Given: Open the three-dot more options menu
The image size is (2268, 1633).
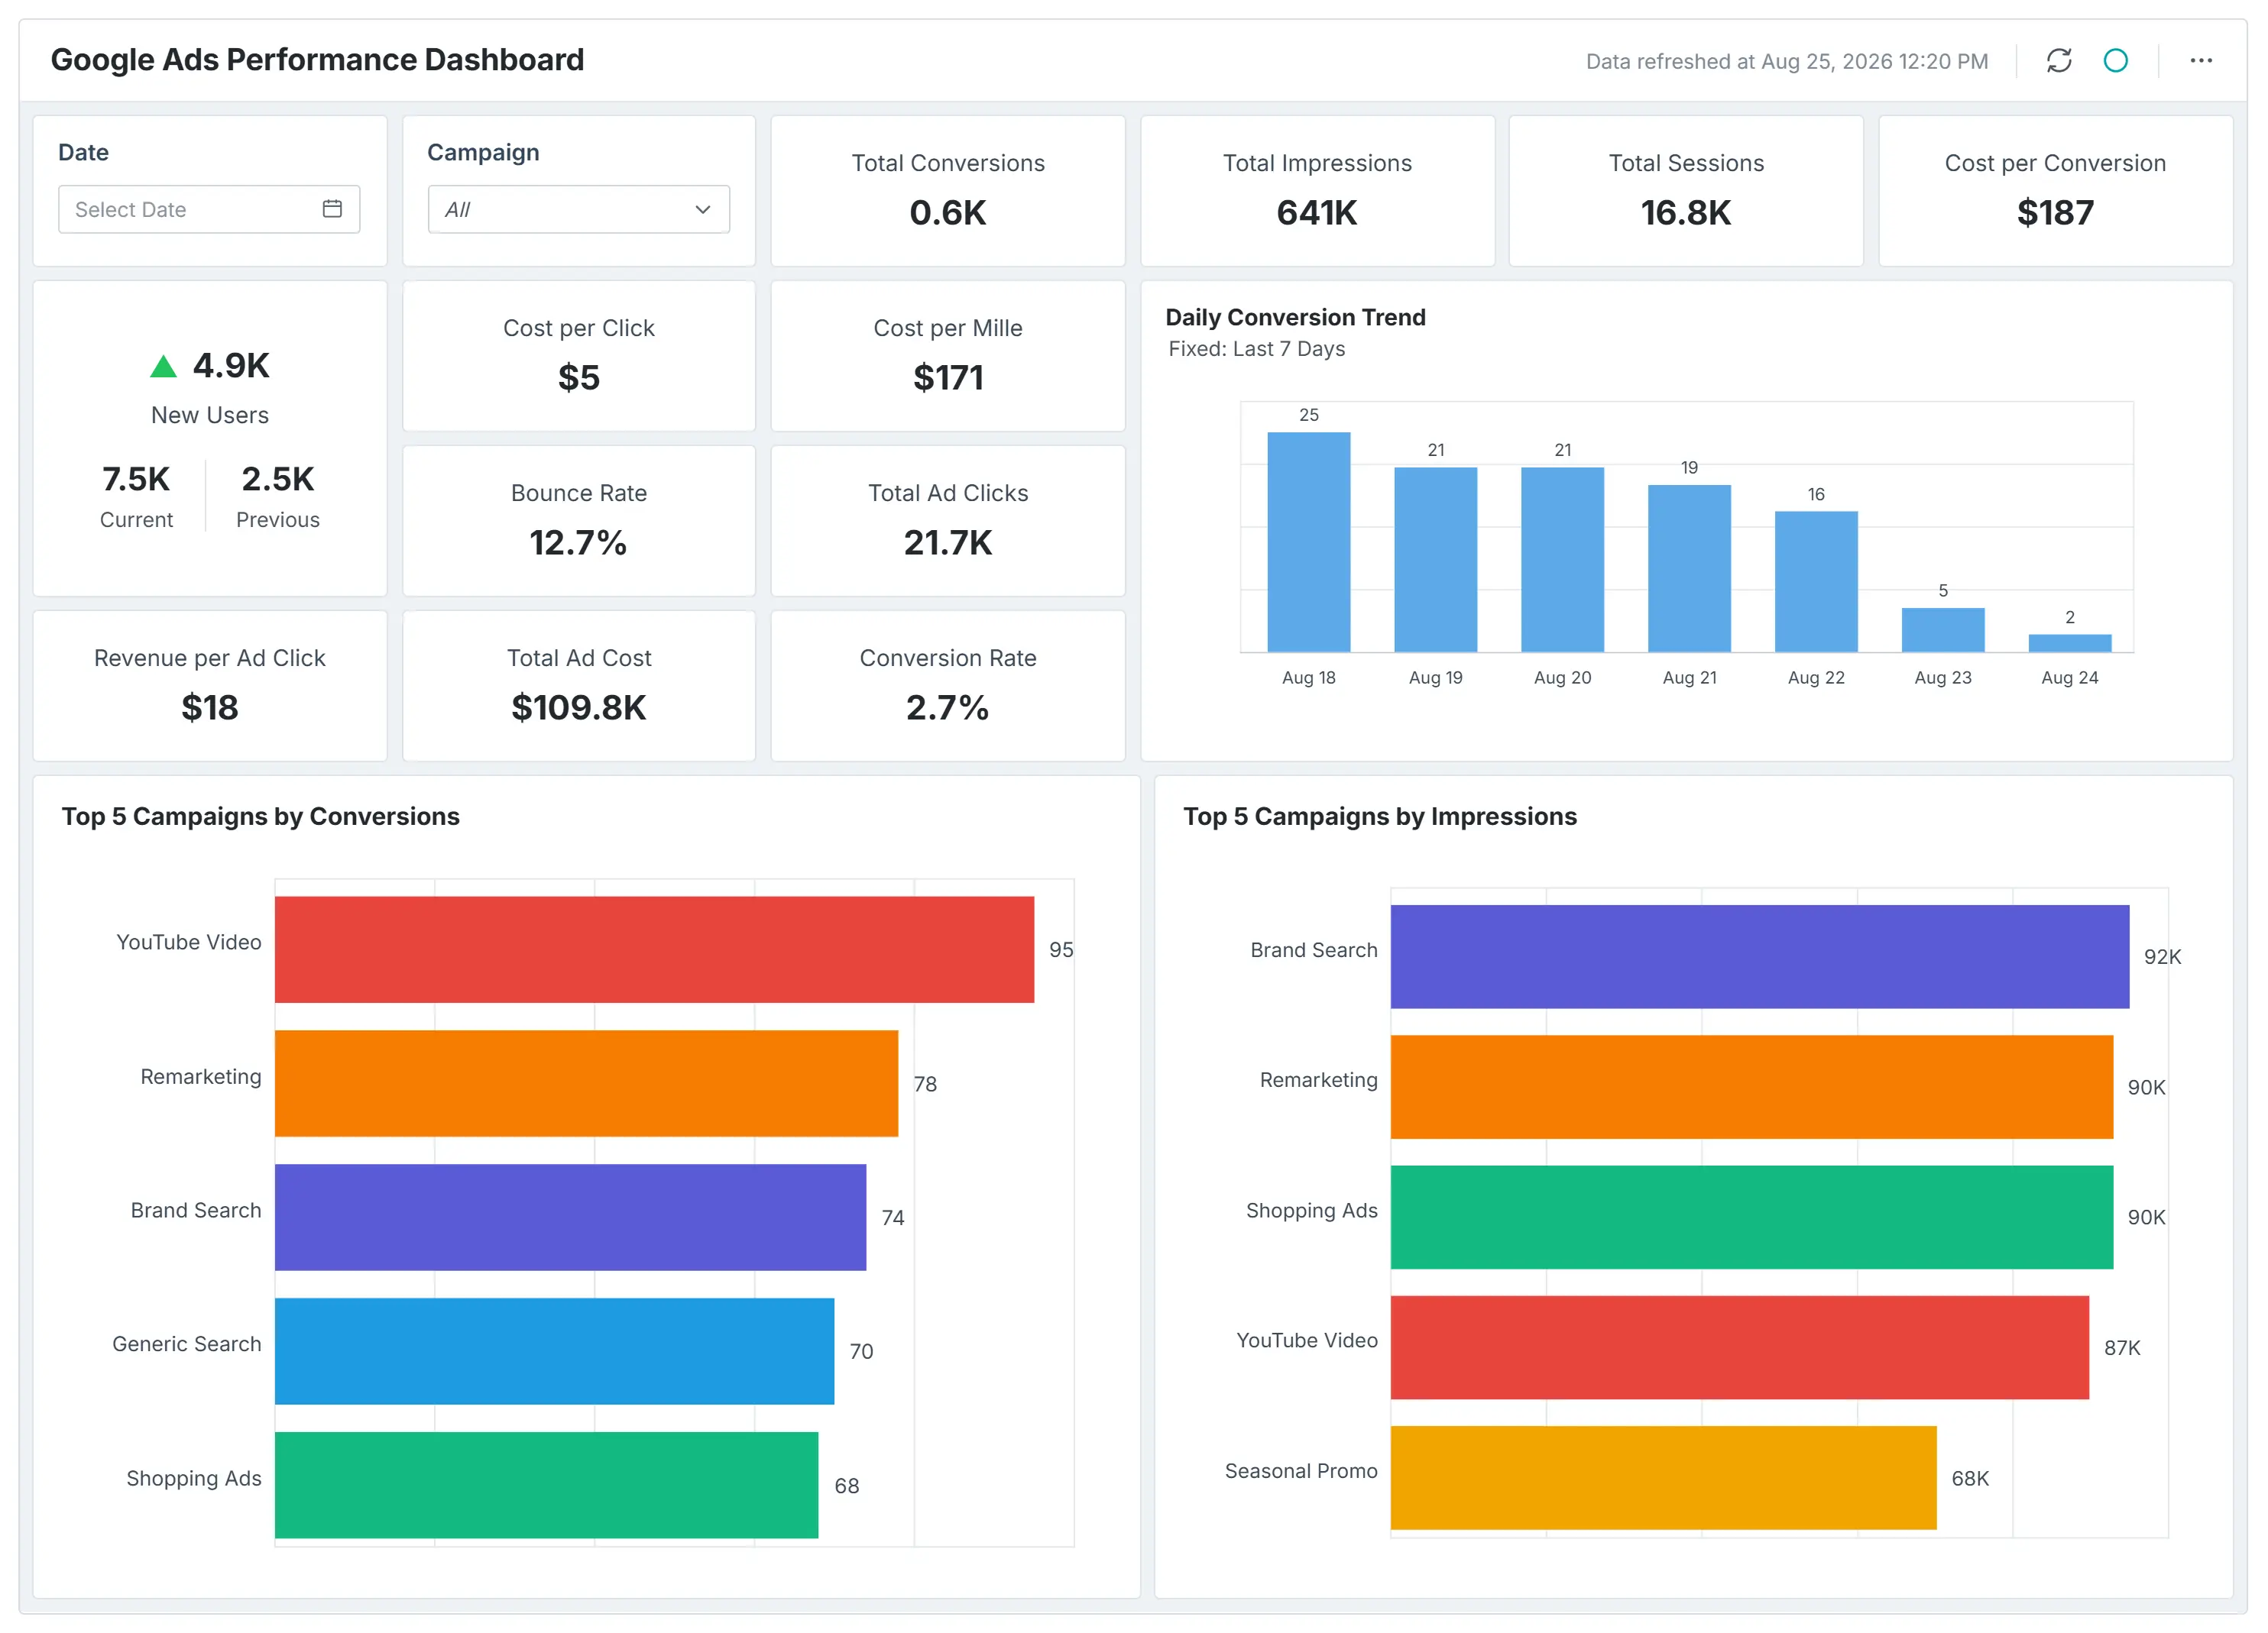Looking at the screenshot, I should click(x=2200, y=61).
